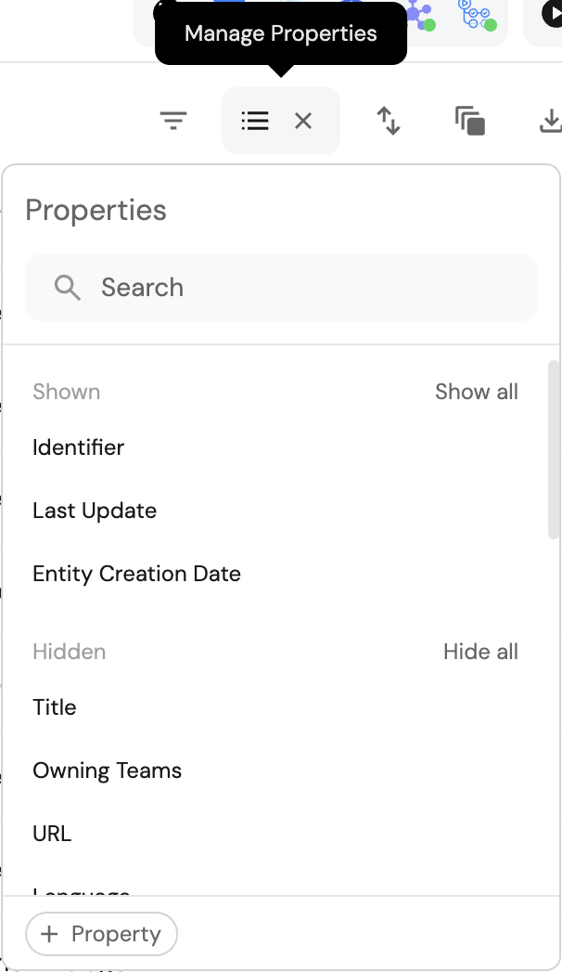Click the properties list scrollbar
The height and width of the screenshot is (972, 562).
(554, 450)
